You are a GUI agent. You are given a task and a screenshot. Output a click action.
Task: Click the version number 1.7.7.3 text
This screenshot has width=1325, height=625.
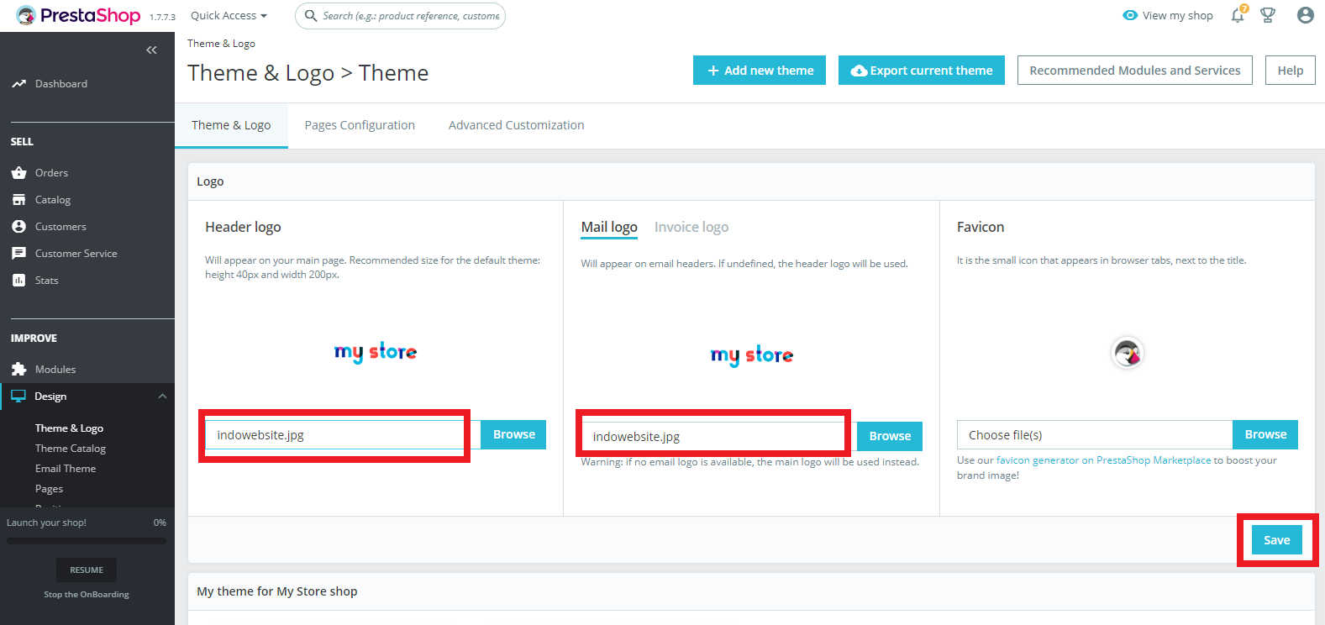[x=162, y=18]
